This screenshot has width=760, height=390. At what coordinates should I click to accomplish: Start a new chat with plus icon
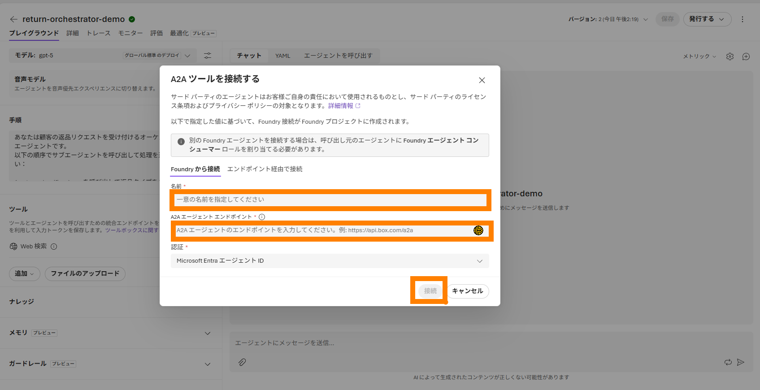746,56
